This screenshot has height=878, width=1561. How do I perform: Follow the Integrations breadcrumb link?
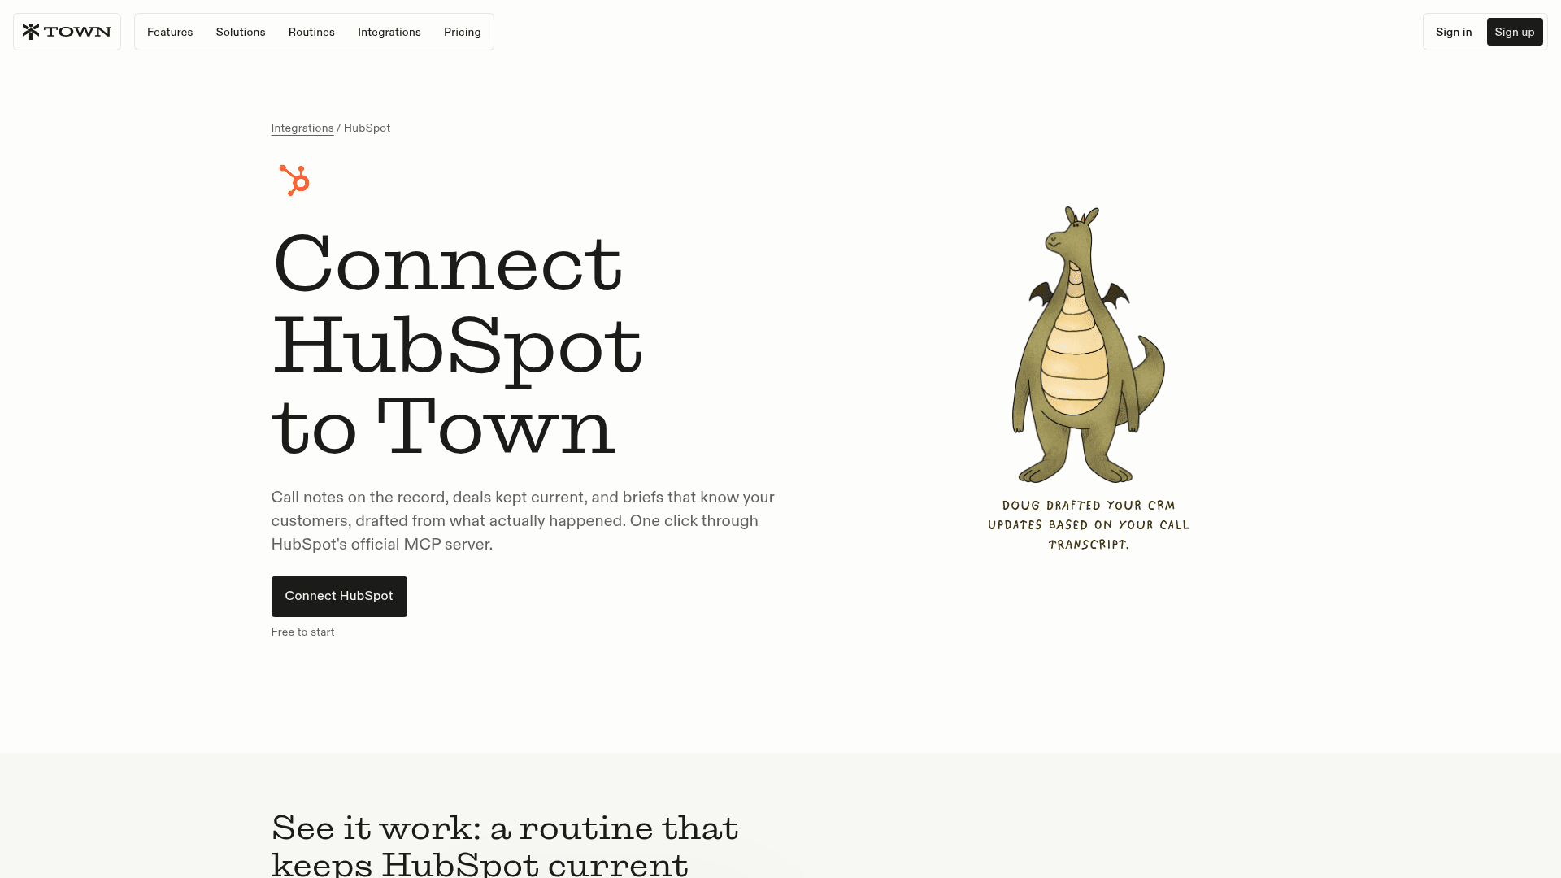302,128
